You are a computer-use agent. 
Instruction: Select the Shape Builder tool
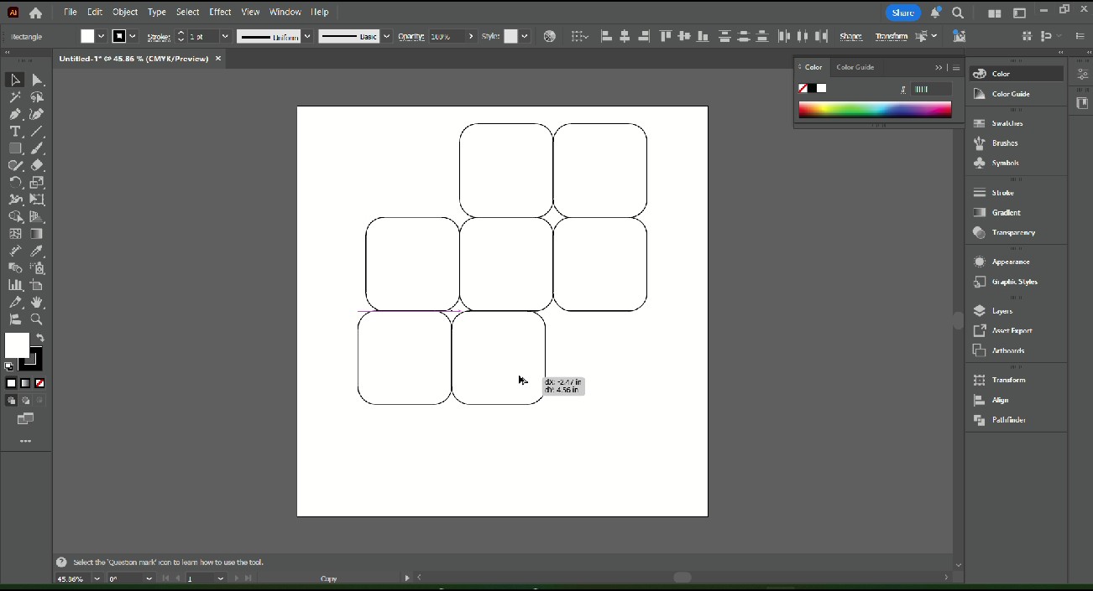[15, 216]
